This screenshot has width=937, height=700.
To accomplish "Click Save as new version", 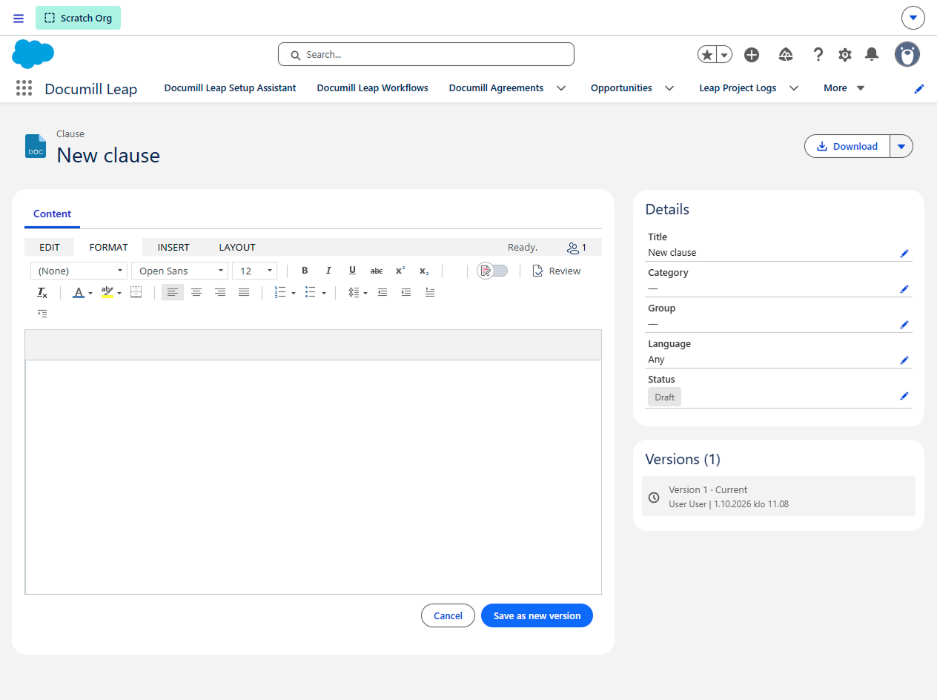I will [537, 615].
